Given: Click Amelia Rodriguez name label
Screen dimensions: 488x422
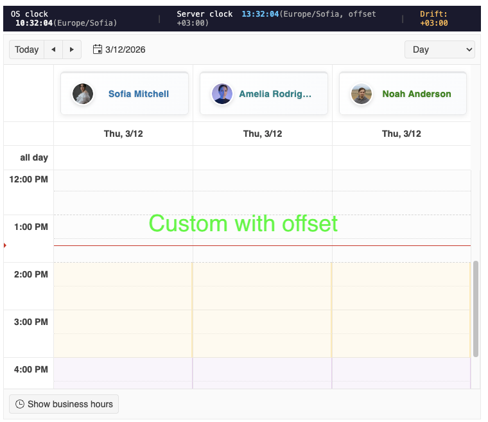Looking at the screenshot, I should [275, 94].
